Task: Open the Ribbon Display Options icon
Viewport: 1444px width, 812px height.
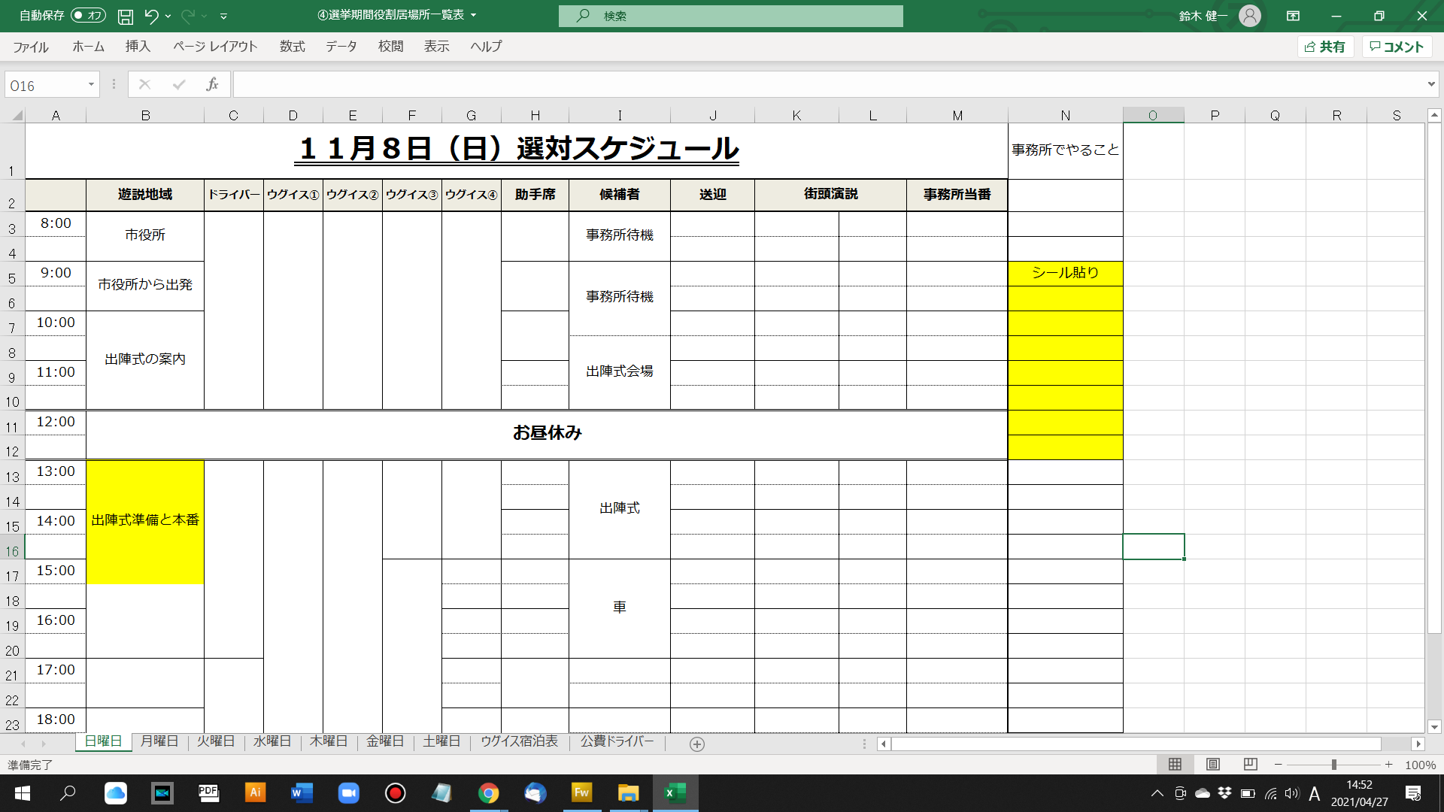Action: pos(1293,16)
